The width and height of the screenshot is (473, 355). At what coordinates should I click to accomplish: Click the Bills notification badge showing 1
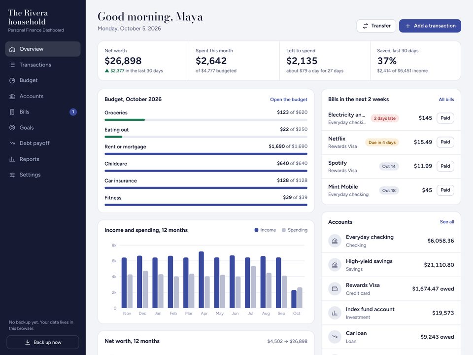[x=73, y=112]
